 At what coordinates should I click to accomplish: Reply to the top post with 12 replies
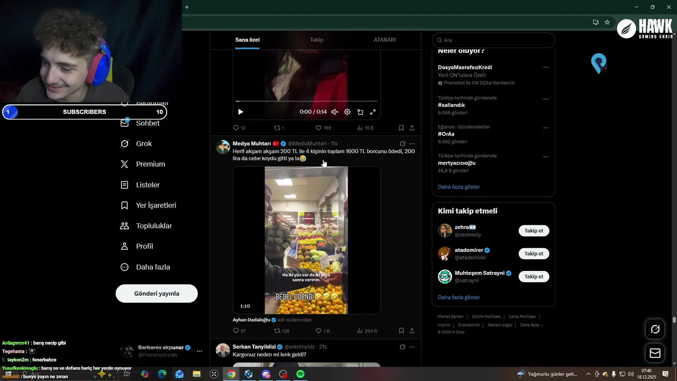coord(239,128)
